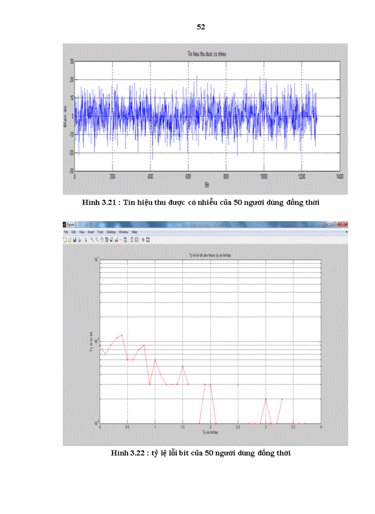This screenshot has width=375, height=514.
Task: Show plot tools and dock figure
Action: [148, 240]
